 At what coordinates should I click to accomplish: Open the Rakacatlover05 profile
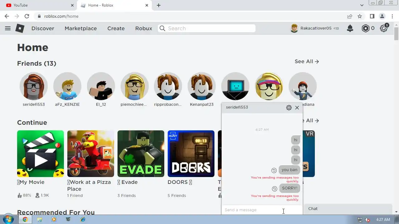[x=315, y=28]
